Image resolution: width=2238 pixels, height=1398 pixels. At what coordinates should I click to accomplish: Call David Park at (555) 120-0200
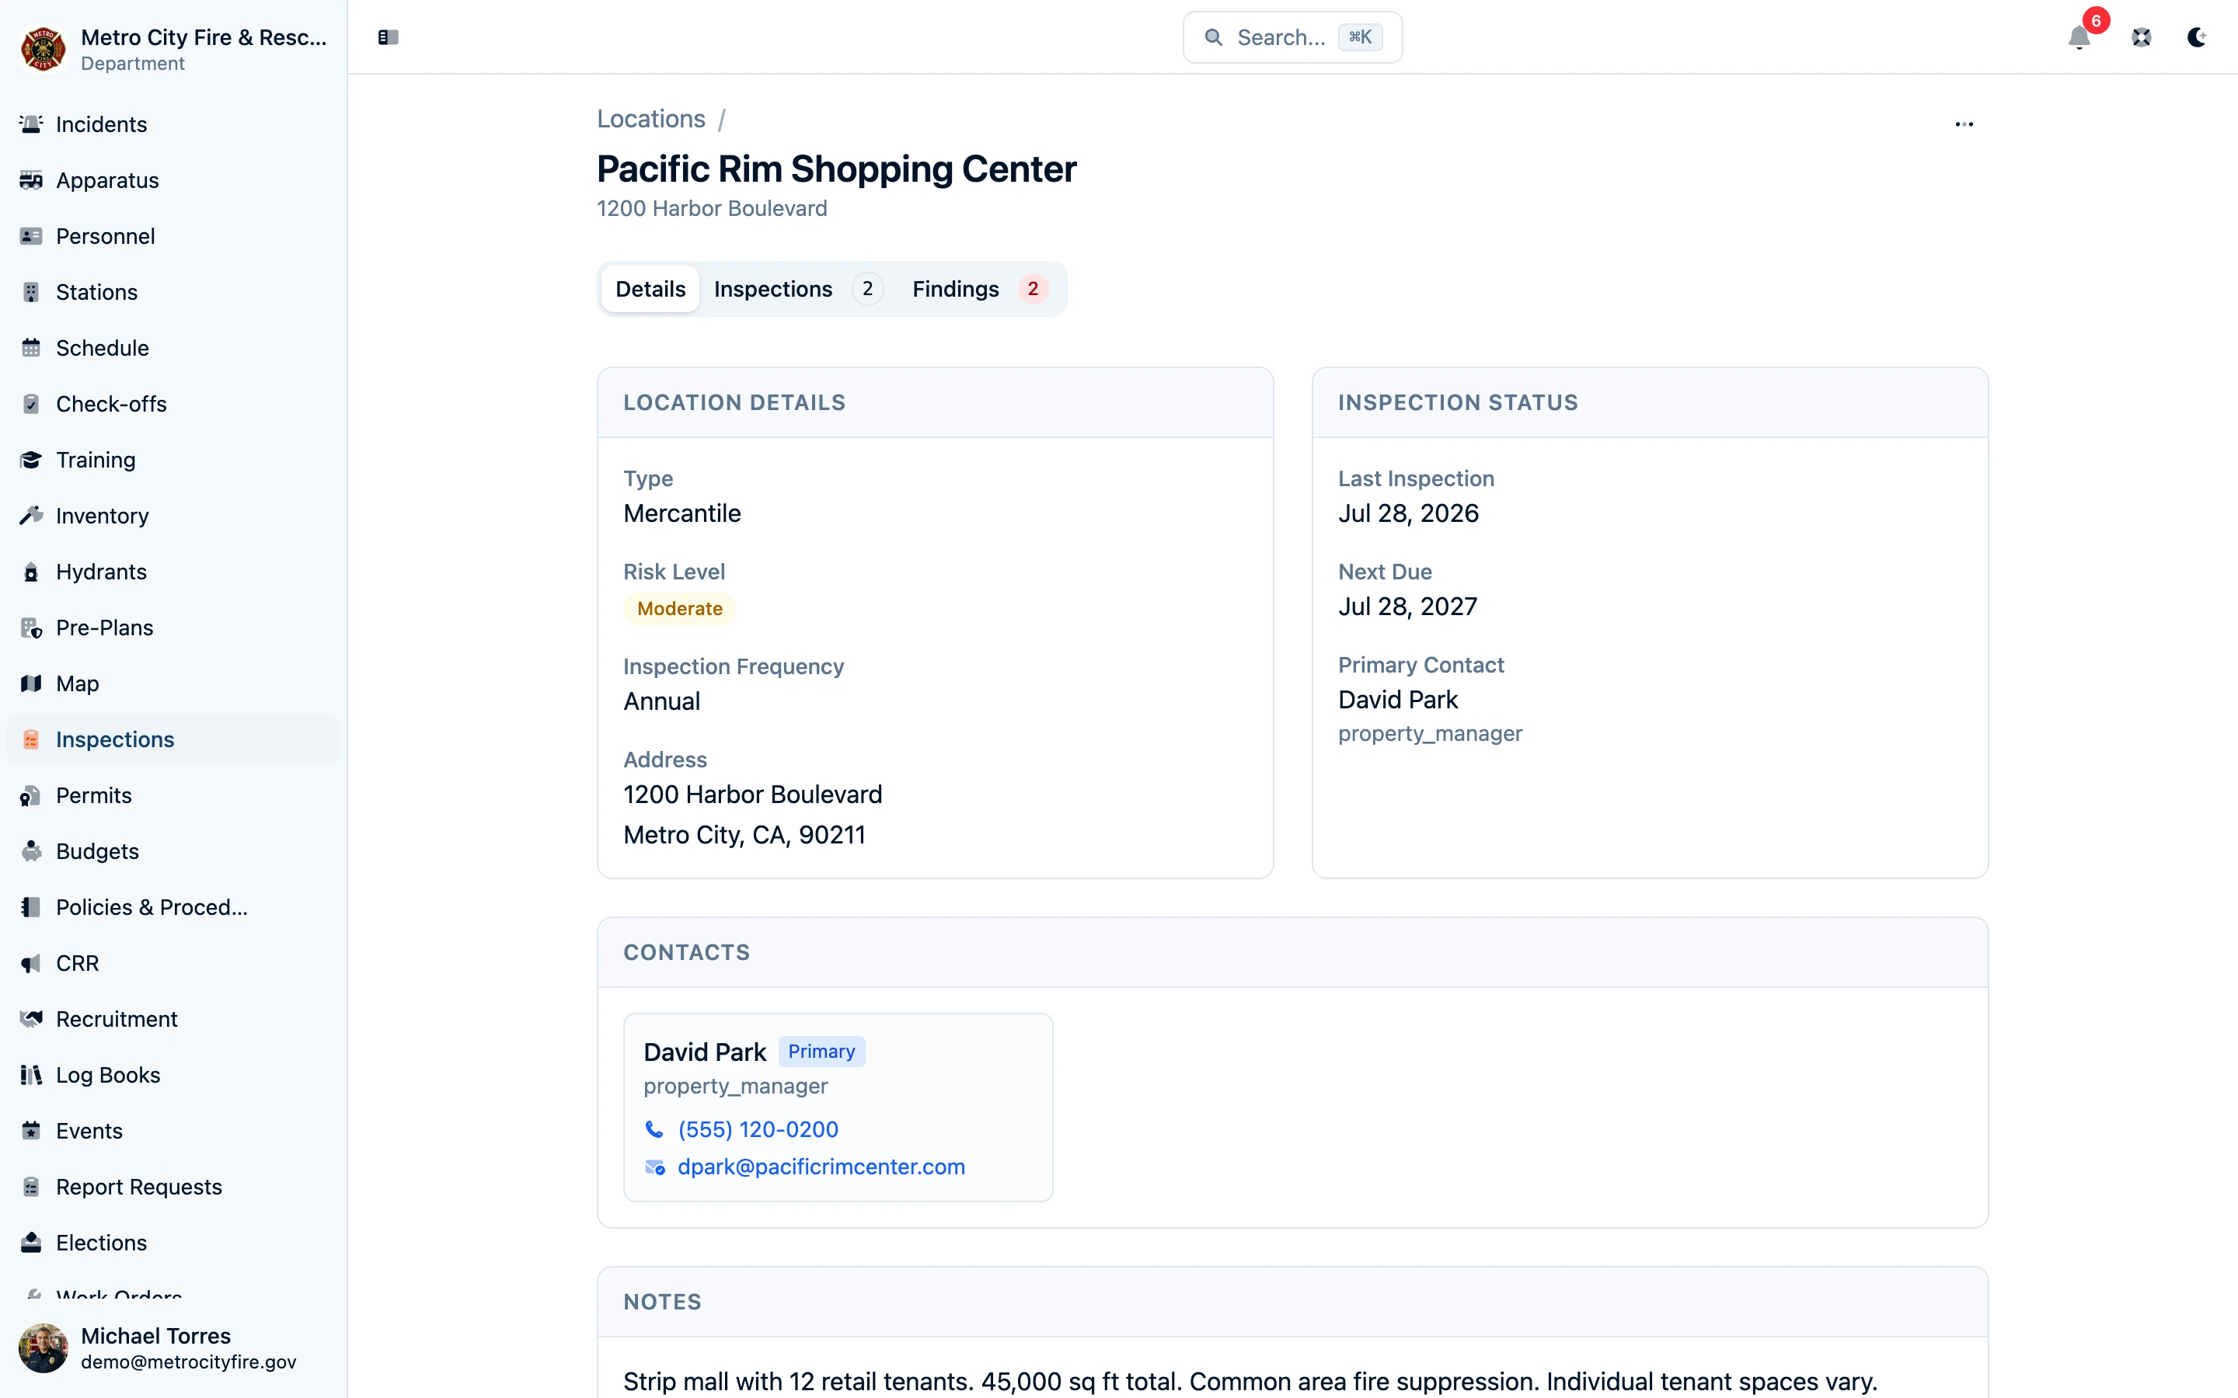coord(758,1130)
